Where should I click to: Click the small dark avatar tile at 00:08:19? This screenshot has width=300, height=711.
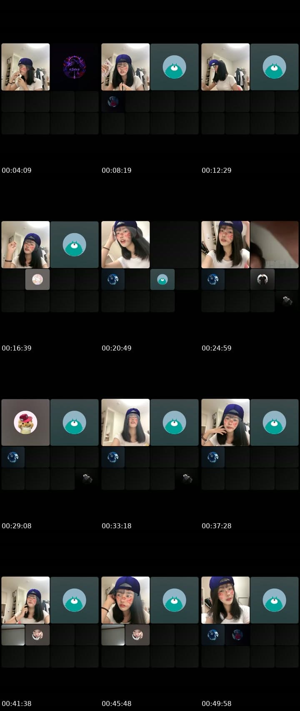coord(113,102)
